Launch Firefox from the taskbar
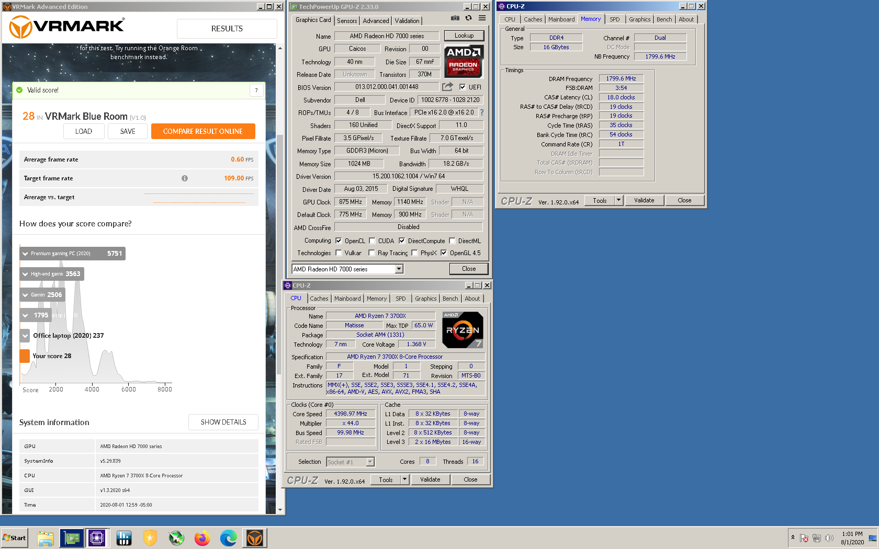This screenshot has height=549, width=879. [x=202, y=538]
